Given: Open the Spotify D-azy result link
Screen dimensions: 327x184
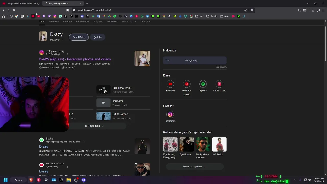Looking at the screenshot, I should 44,147.
